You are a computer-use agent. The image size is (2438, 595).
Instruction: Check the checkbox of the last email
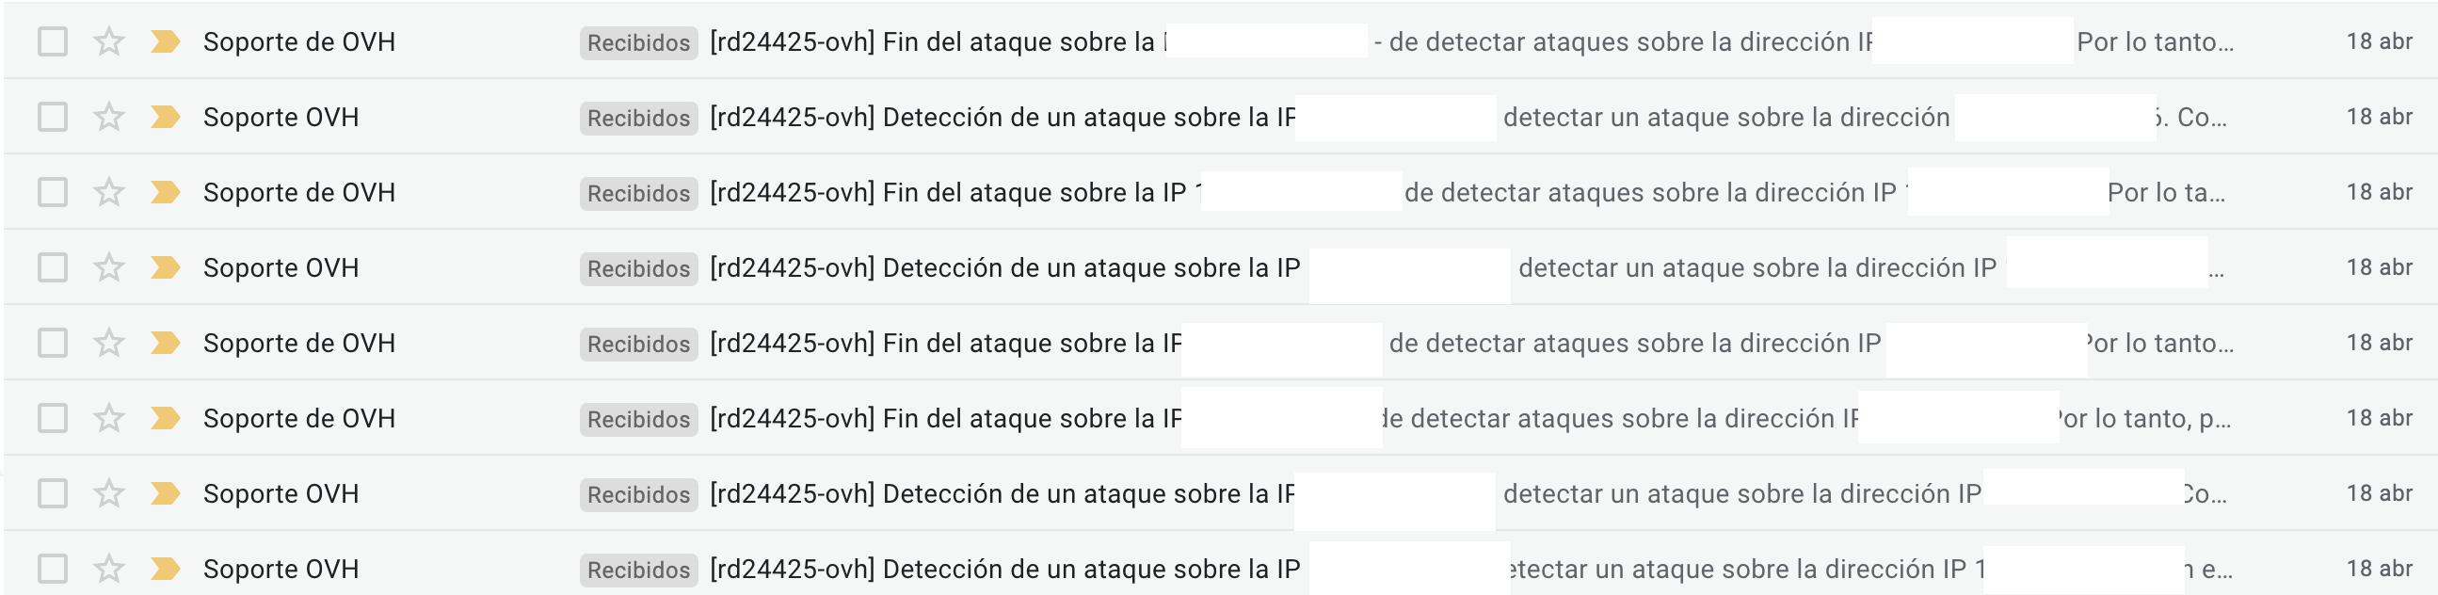pos(53,569)
